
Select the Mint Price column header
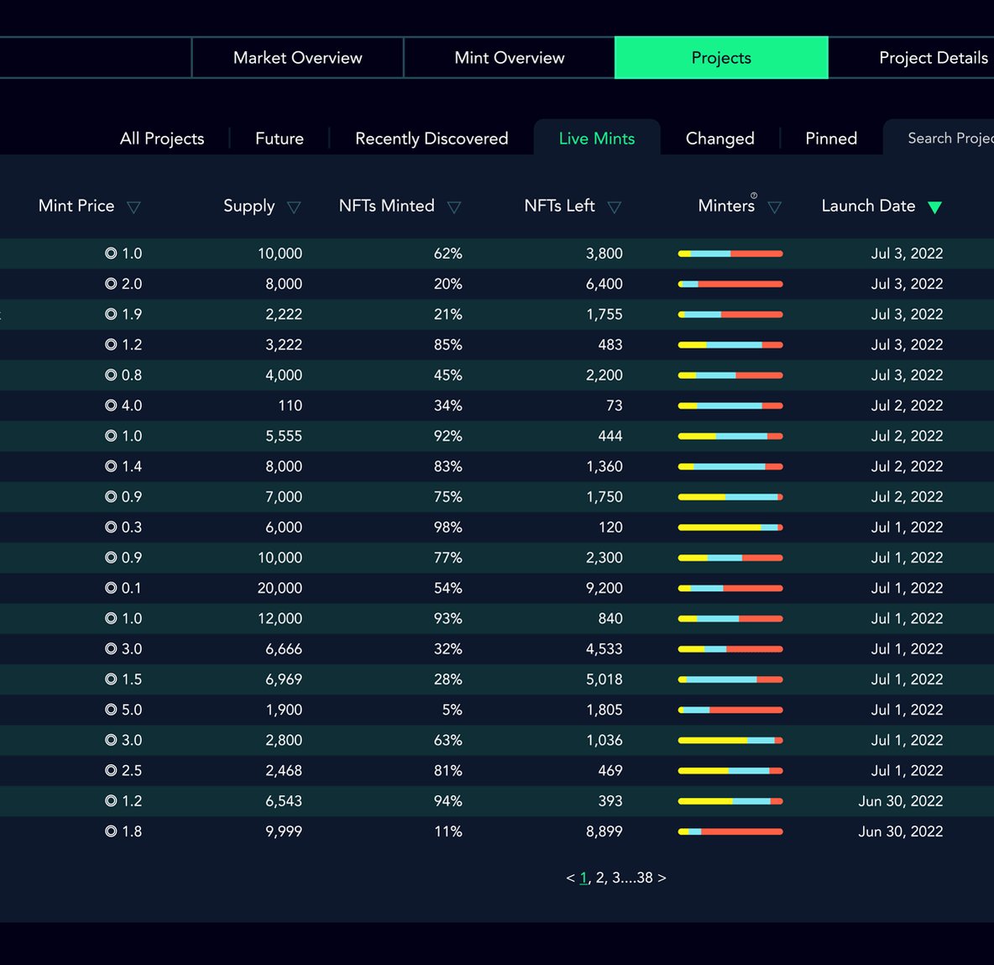(x=76, y=206)
